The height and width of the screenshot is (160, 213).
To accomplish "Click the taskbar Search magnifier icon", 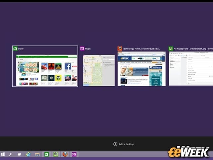I will click(x=11, y=154).
